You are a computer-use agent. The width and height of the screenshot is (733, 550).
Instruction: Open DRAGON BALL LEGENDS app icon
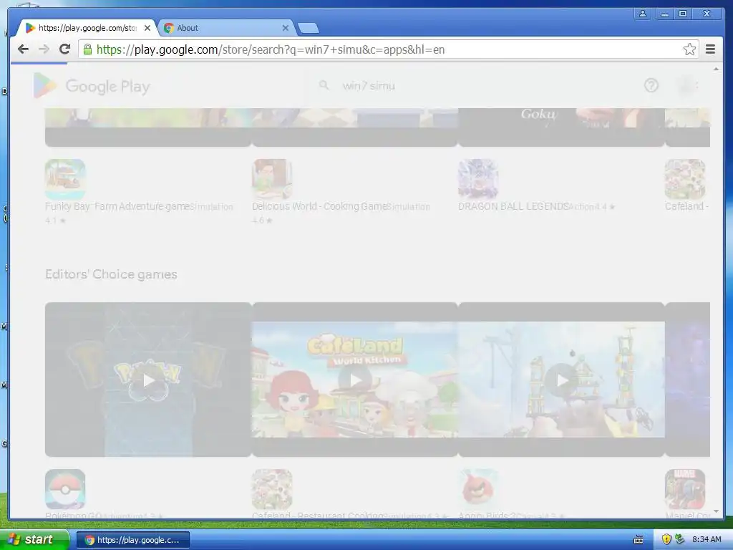(x=478, y=179)
